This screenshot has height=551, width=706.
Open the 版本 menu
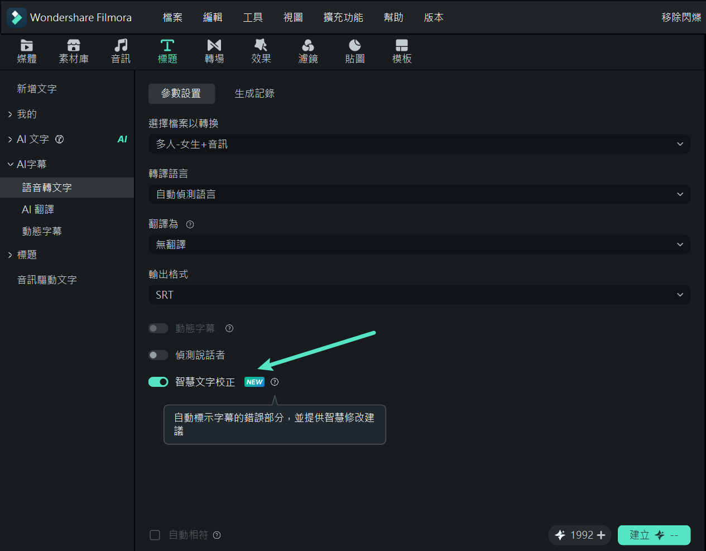pyautogui.click(x=434, y=17)
